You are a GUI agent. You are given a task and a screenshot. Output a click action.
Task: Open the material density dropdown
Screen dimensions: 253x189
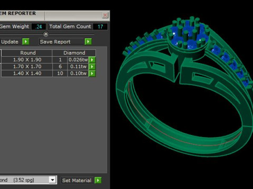pos(52,180)
